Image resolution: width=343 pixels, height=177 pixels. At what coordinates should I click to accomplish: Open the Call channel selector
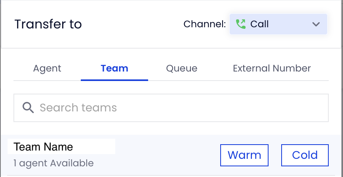pos(278,24)
